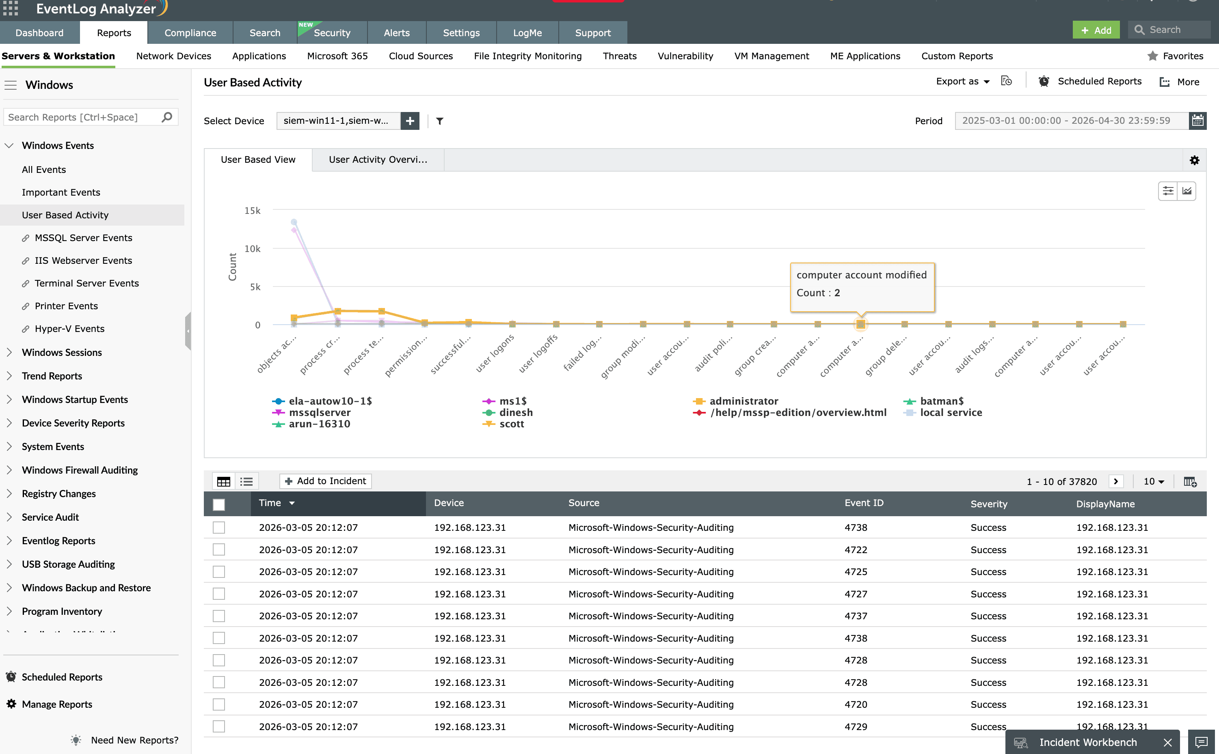This screenshot has height=754, width=1219.
Task: Switch to User Activity Overview tab
Action: tap(378, 159)
